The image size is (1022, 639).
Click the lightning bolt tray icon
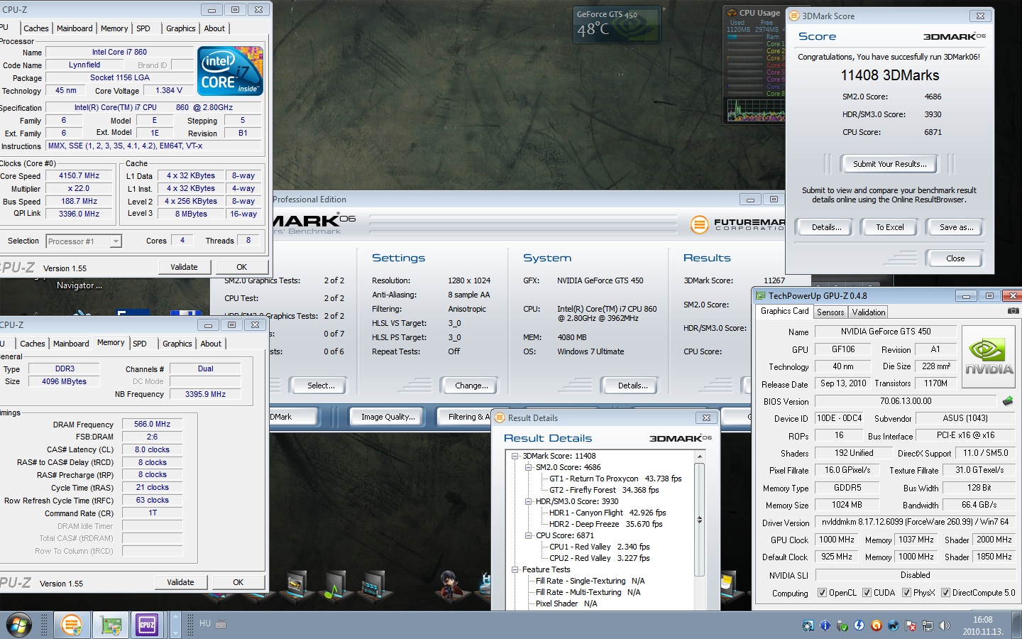859,626
